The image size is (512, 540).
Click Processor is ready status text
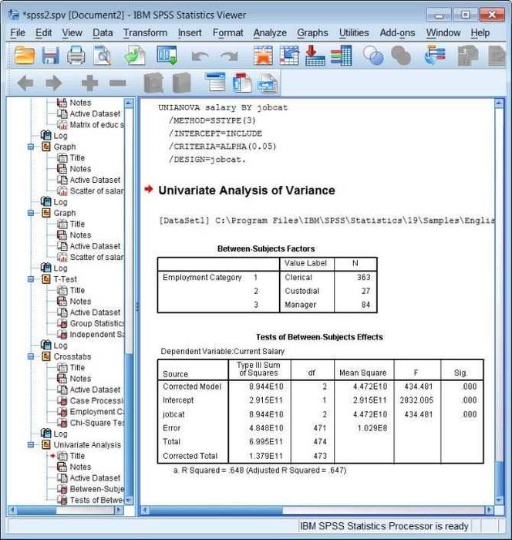(384, 526)
